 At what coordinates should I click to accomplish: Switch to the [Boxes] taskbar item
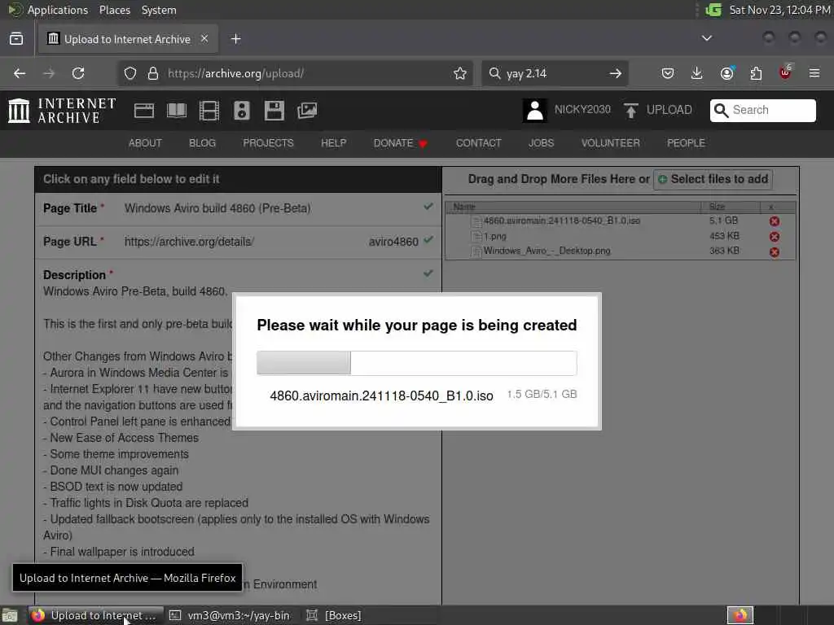[x=335, y=615]
